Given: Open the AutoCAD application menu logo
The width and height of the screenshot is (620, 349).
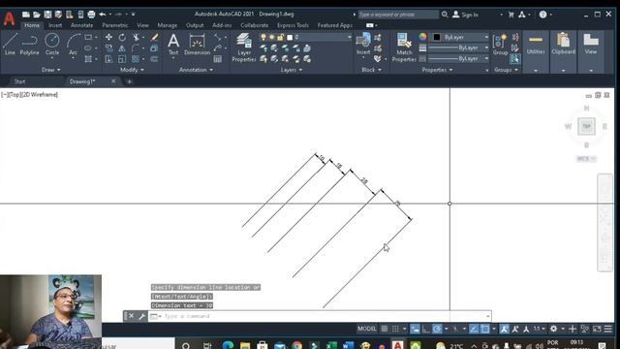Looking at the screenshot, I should (9, 18).
